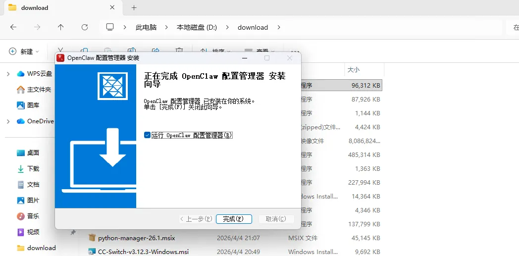Expand chevron after download in breadcrumb
The image size is (519, 256).
click(x=279, y=27)
